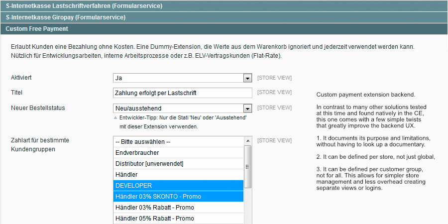Click the Aktiviert field label
Image resolution: width=448 pixels, height=224 pixels.
(x=21, y=78)
